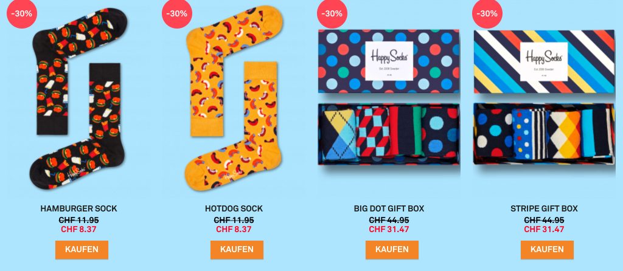The height and width of the screenshot is (271, 623).
Task: Click KAUFEN button under Hotdog Sock
Action: (x=237, y=250)
